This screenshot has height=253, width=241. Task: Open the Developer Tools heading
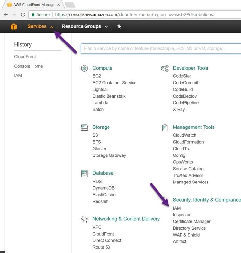pos(190,68)
